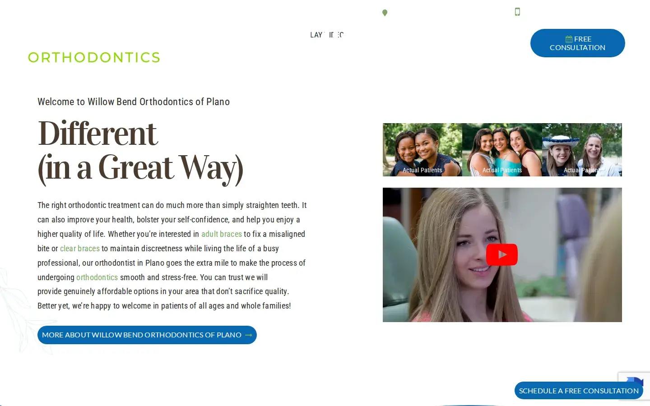
Task: Click 'Welcome to Willow Bend Orthodontics of Plano' text
Action: pos(134,102)
